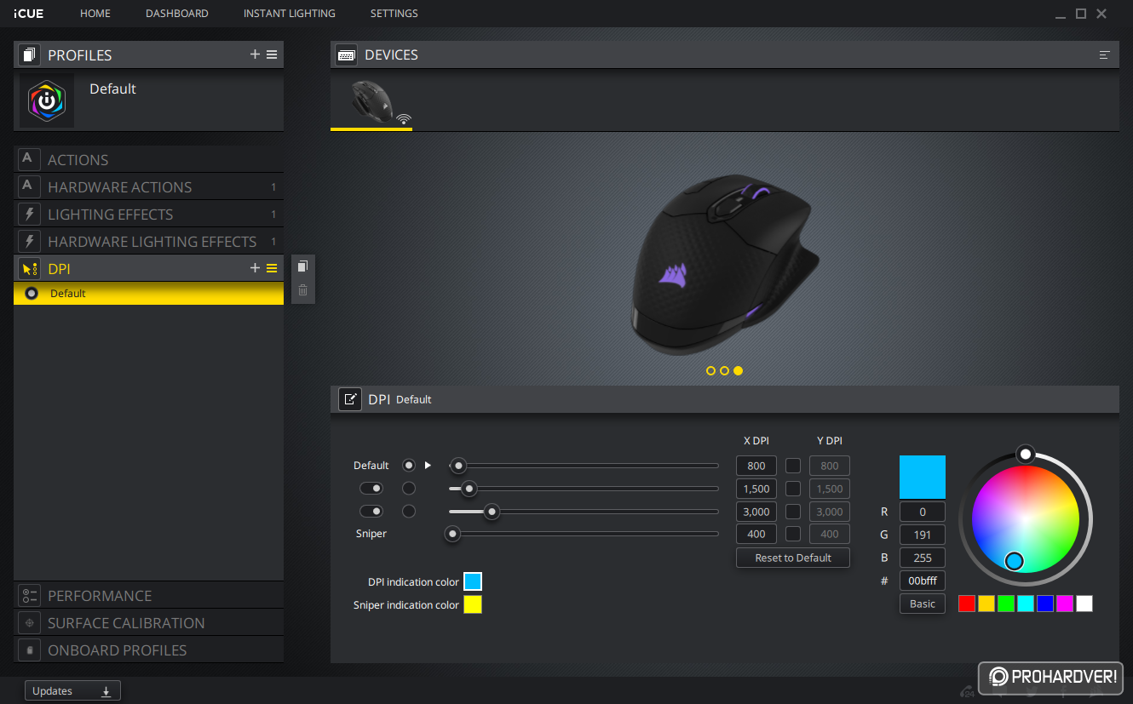Copy the selected DPI preset
This screenshot has height=704, width=1133.
point(302,266)
